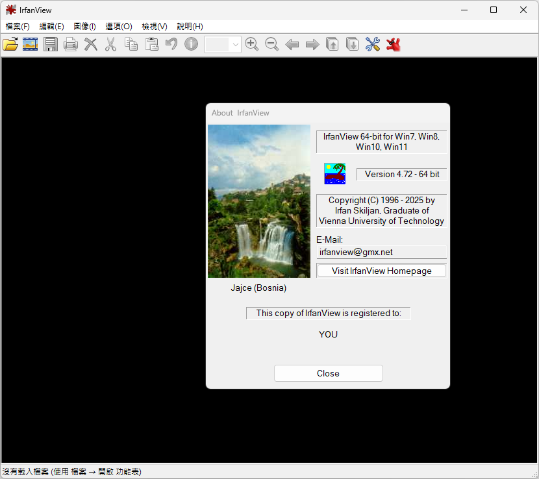Click the registered name YOU
The image size is (539, 479).
pos(329,334)
